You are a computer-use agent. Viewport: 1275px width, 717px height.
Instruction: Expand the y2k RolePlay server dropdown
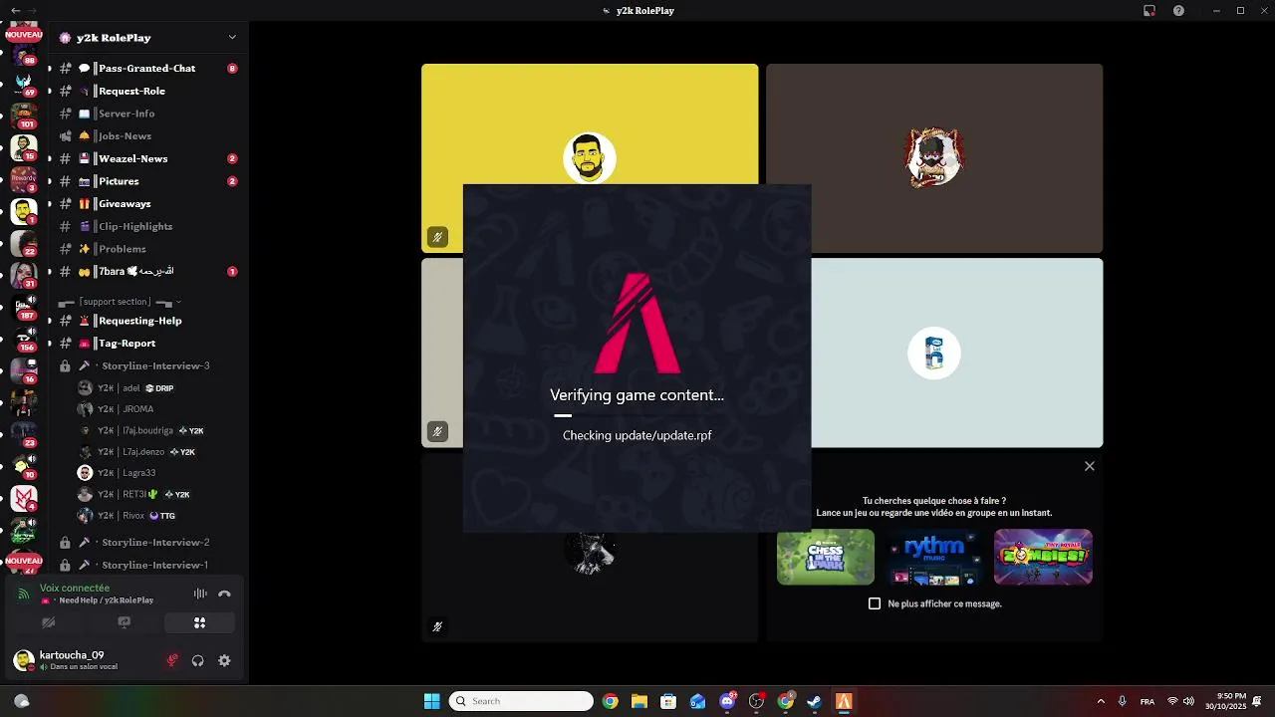232,38
